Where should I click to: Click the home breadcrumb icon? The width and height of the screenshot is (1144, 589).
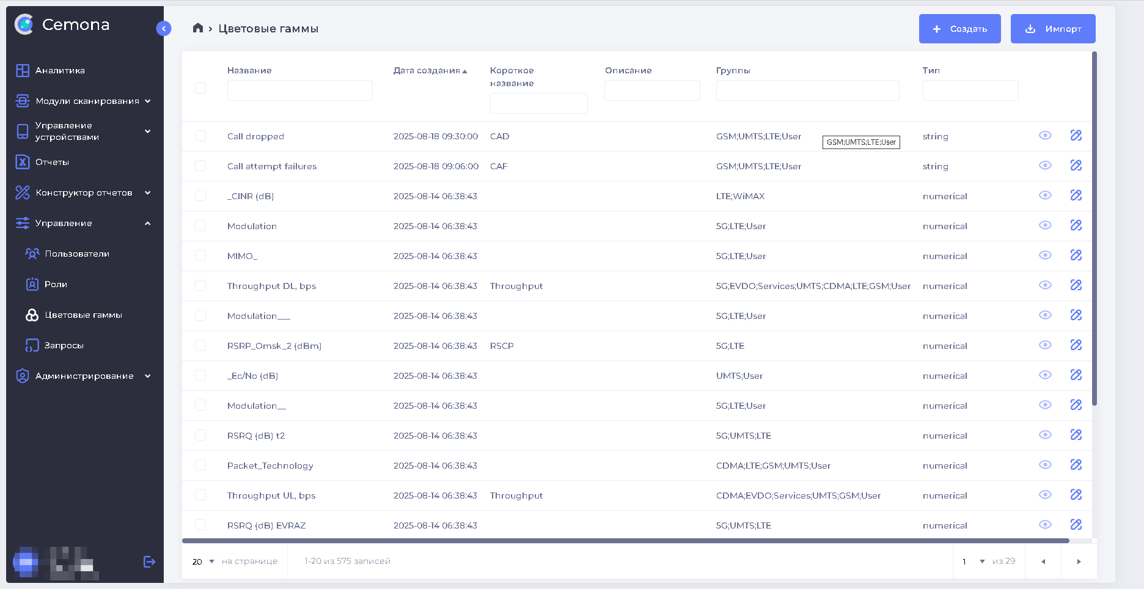click(x=197, y=28)
